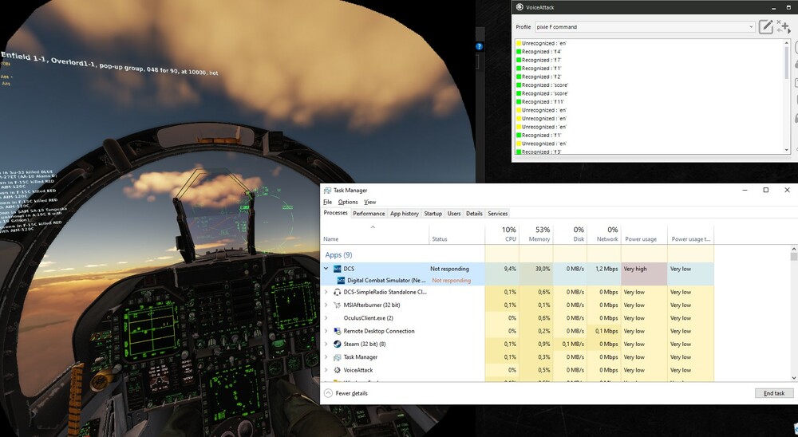Expand the Steam (32 bit) (8) row
798x437 pixels.
click(326, 344)
